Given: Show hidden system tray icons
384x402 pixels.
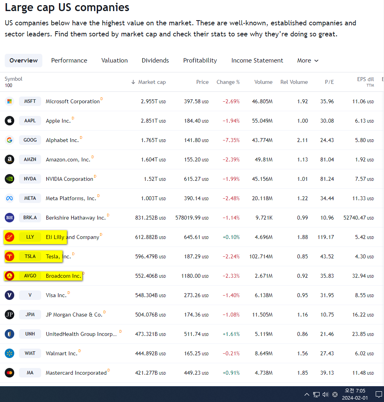Looking at the screenshot, I should 306,394.
